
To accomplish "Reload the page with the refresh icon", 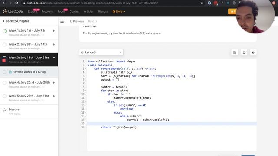I will (17, 3).
